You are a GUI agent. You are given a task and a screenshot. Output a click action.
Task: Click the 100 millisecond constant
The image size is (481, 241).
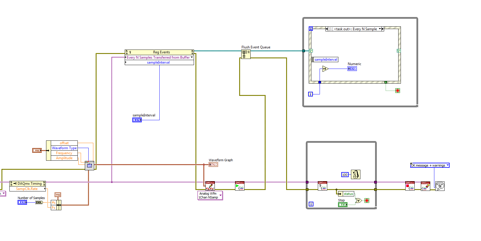345,175
